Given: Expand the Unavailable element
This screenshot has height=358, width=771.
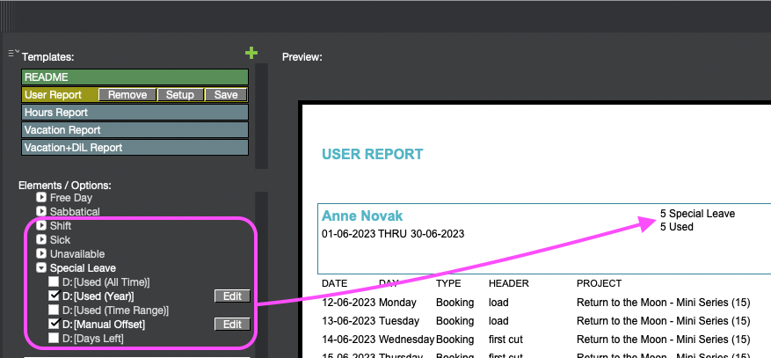Looking at the screenshot, I should click(41, 253).
